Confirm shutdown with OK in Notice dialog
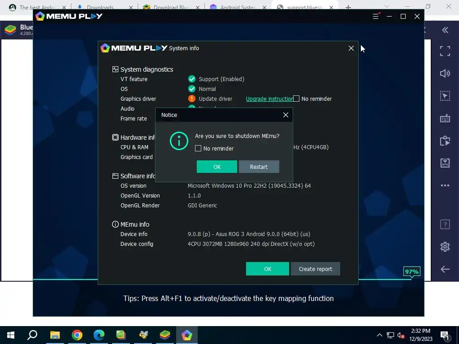 (x=217, y=167)
